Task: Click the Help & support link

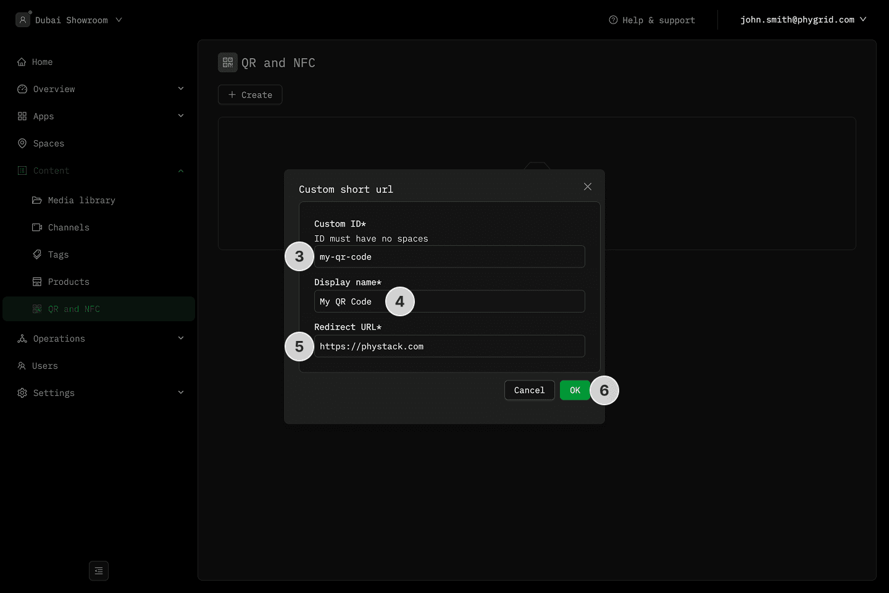Action: [x=652, y=20]
